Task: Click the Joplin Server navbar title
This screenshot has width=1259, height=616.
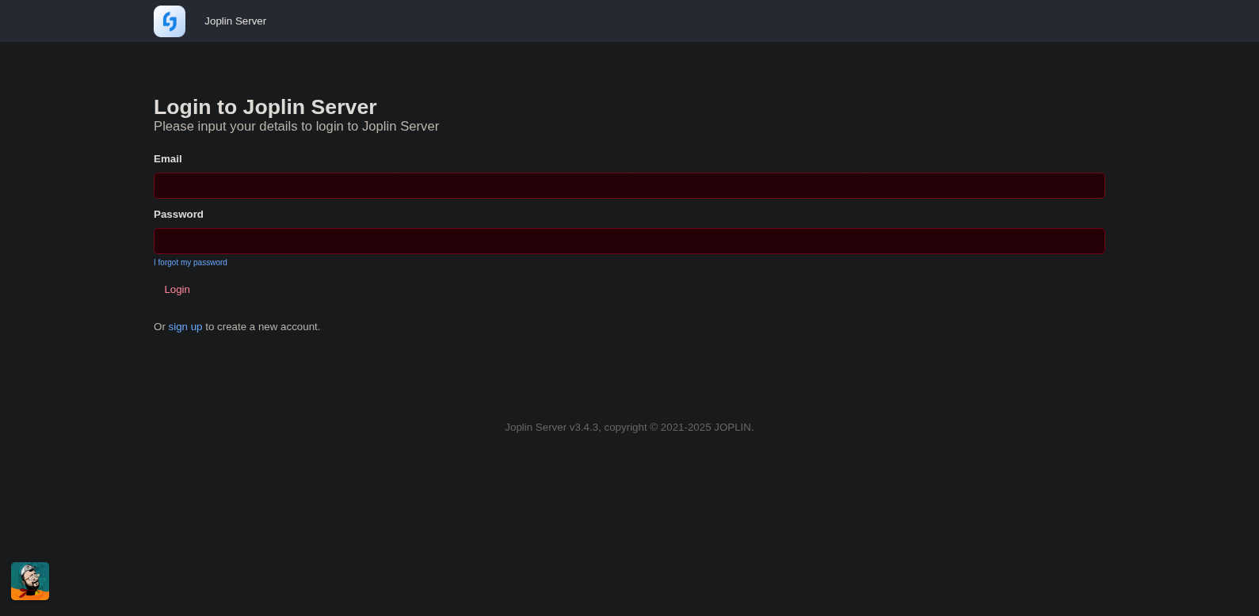Action: (x=235, y=21)
